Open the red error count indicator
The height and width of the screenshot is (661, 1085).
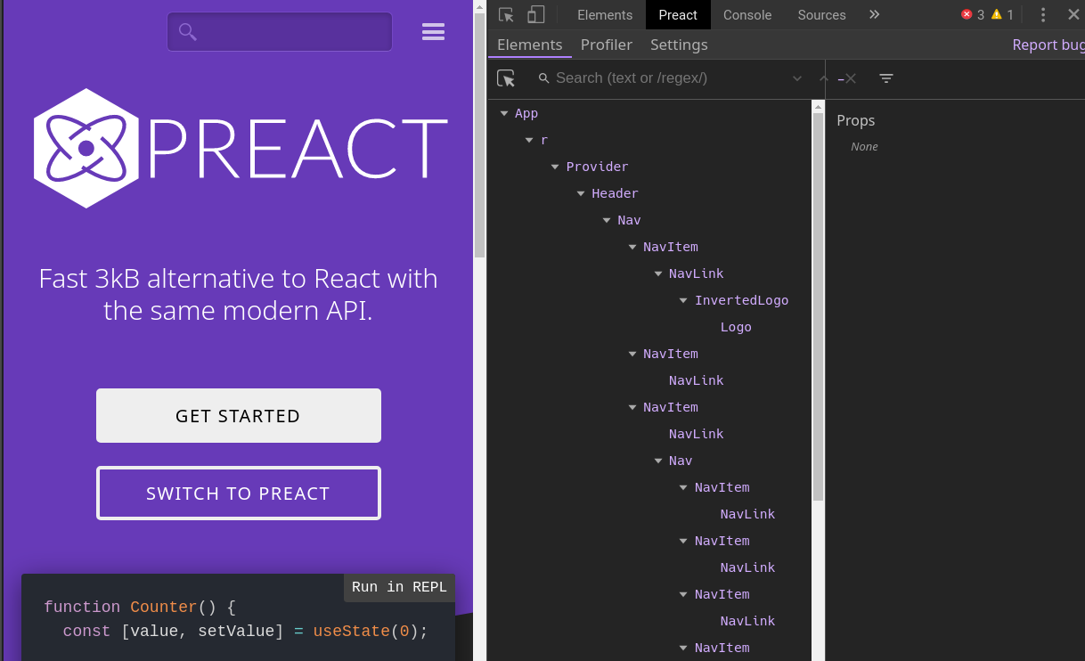972,14
